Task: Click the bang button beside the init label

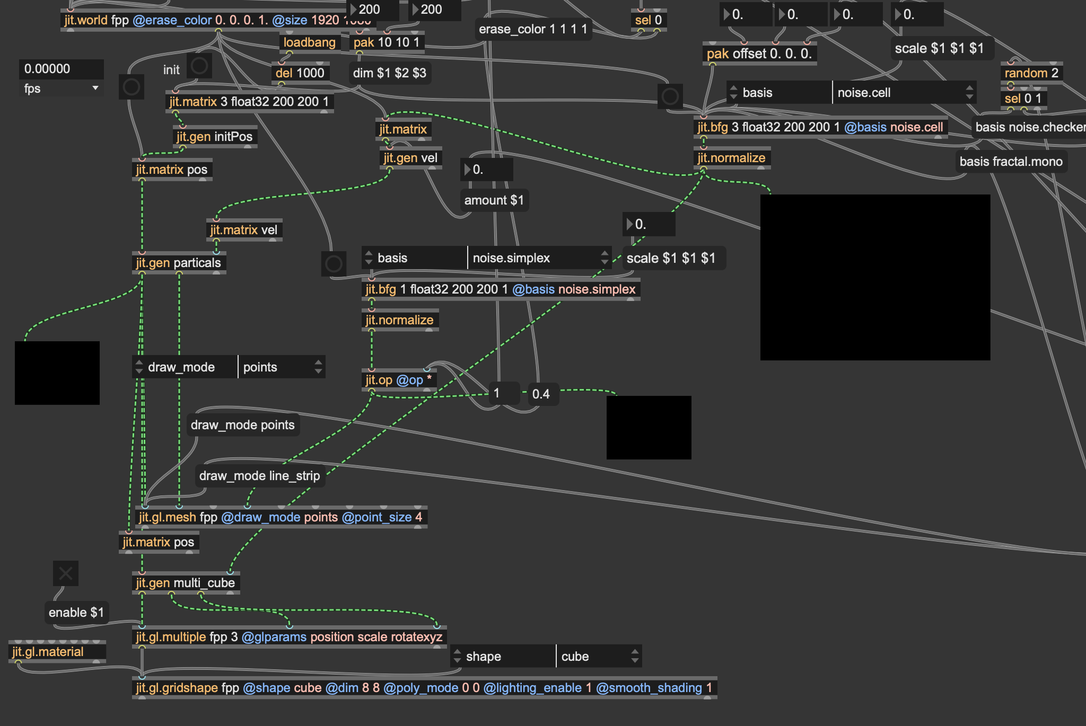Action: pos(199,66)
